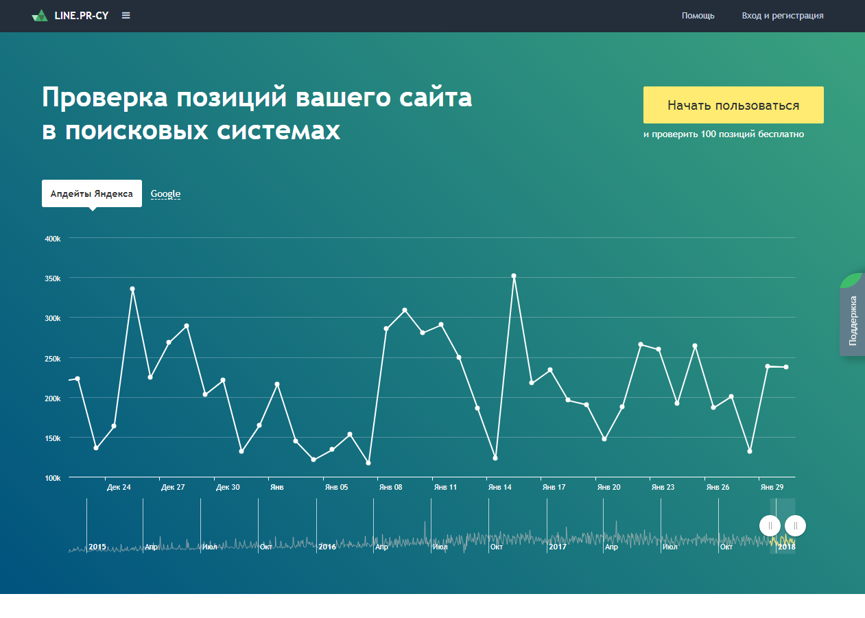
Task: Go to Вход и регистрация
Action: click(x=783, y=16)
